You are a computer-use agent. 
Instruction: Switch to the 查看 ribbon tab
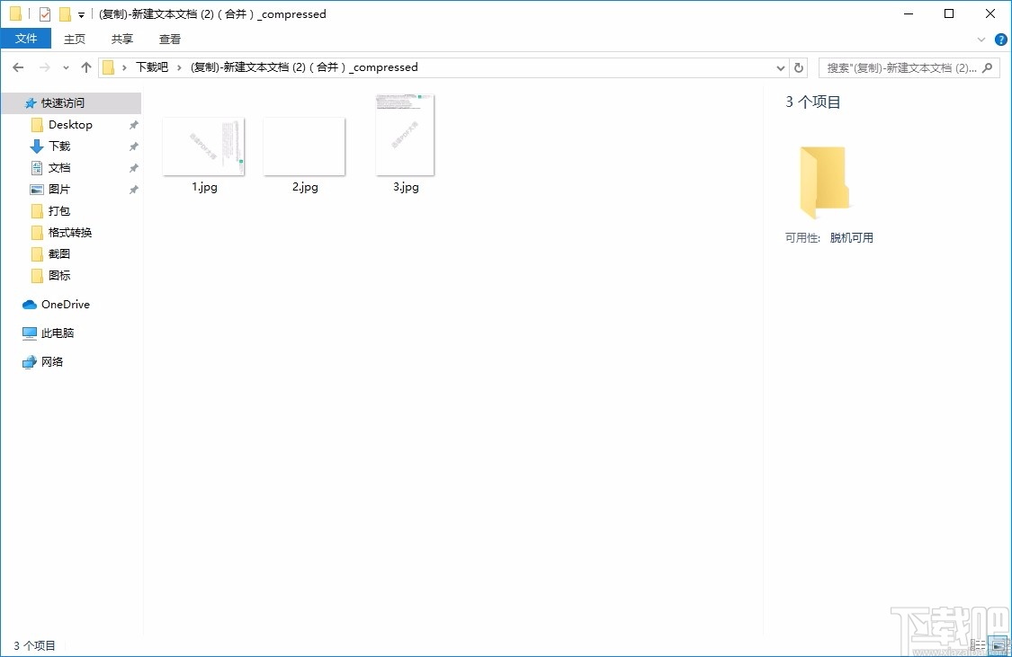(x=169, y=39)
